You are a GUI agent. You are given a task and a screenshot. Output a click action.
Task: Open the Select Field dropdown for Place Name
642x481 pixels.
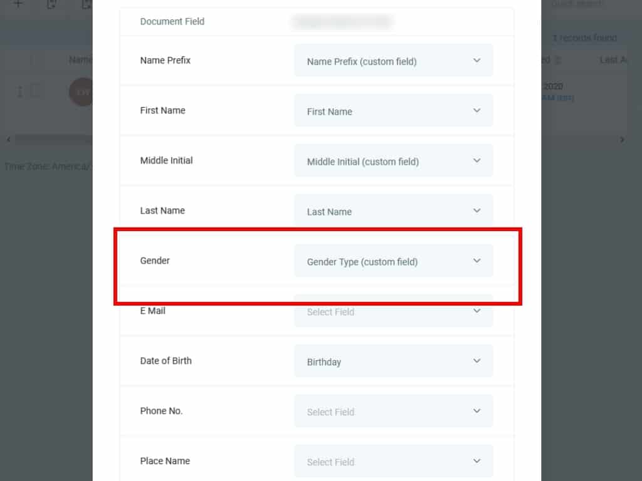[x=393, y=462]
